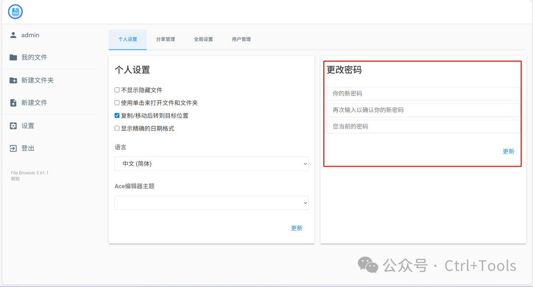Click the admin user icon
Screen dimensions: 533x287
[13, 36]
